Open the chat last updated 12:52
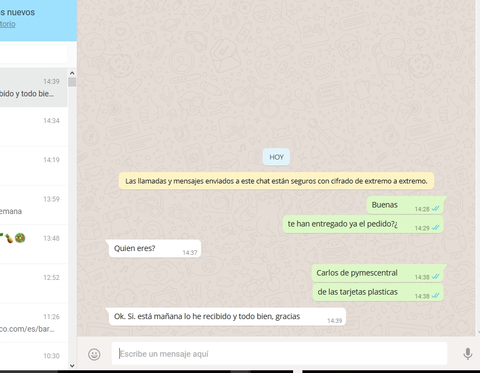Image resolution: width=480 pixels, height=373 pixels. coord(34,283)
